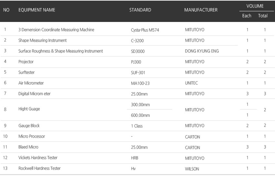The height and width of the screenshot is (177, 275).
Task: Click the EQUIPMENT NAME column header
Action: coord(37,10)
